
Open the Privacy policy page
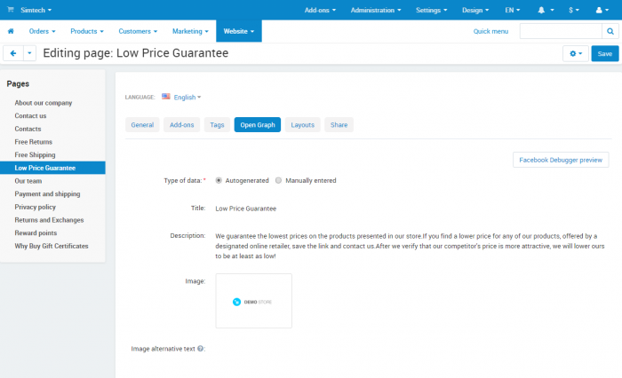[x=36, y=207]
